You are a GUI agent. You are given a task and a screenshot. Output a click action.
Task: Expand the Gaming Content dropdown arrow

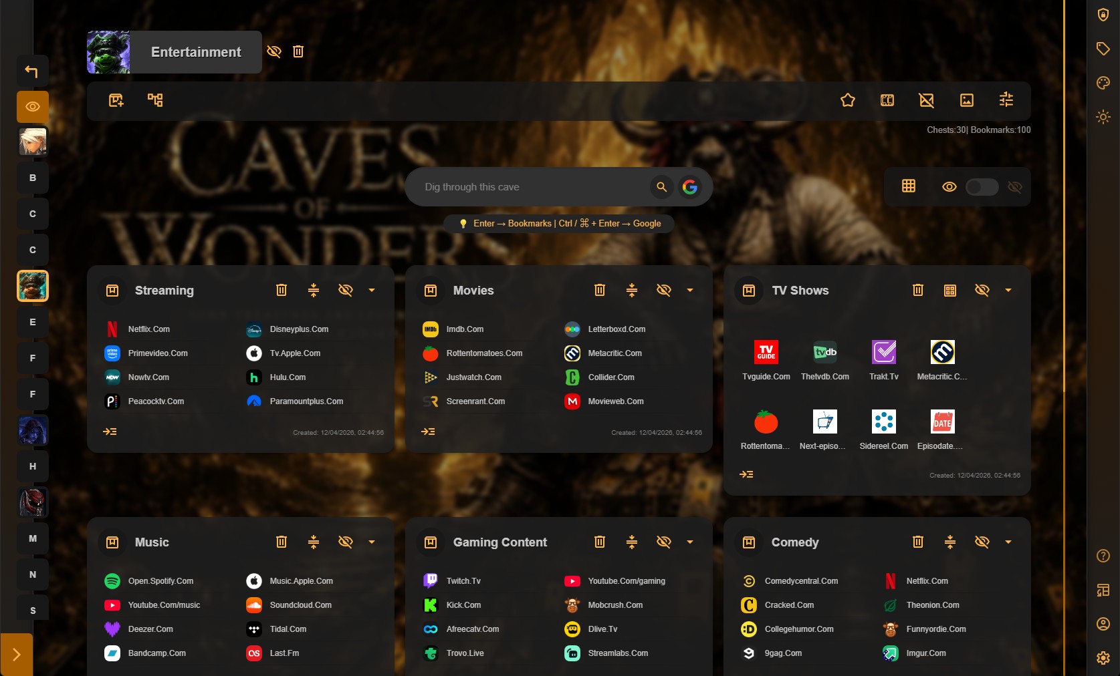(690, 542)
